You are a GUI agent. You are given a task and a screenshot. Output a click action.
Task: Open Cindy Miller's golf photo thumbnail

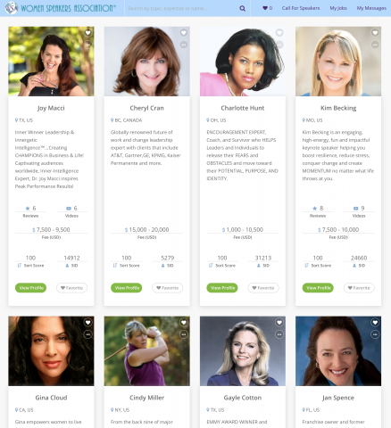pos(146,351)
